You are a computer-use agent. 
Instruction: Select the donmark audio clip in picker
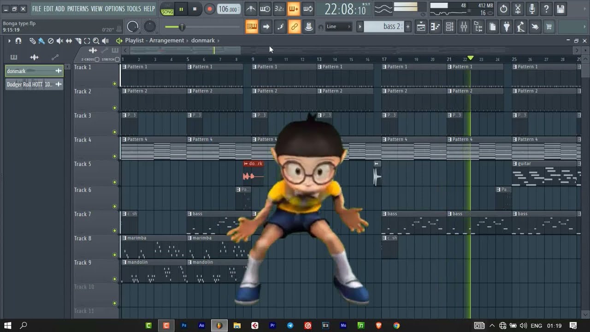coord(34,71)
